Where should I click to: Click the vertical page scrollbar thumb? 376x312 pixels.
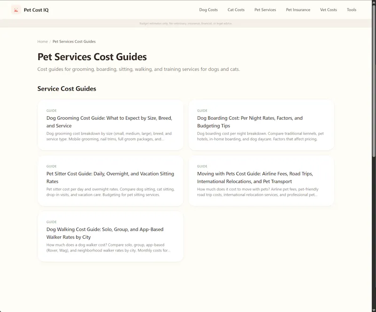pos(374,81)
